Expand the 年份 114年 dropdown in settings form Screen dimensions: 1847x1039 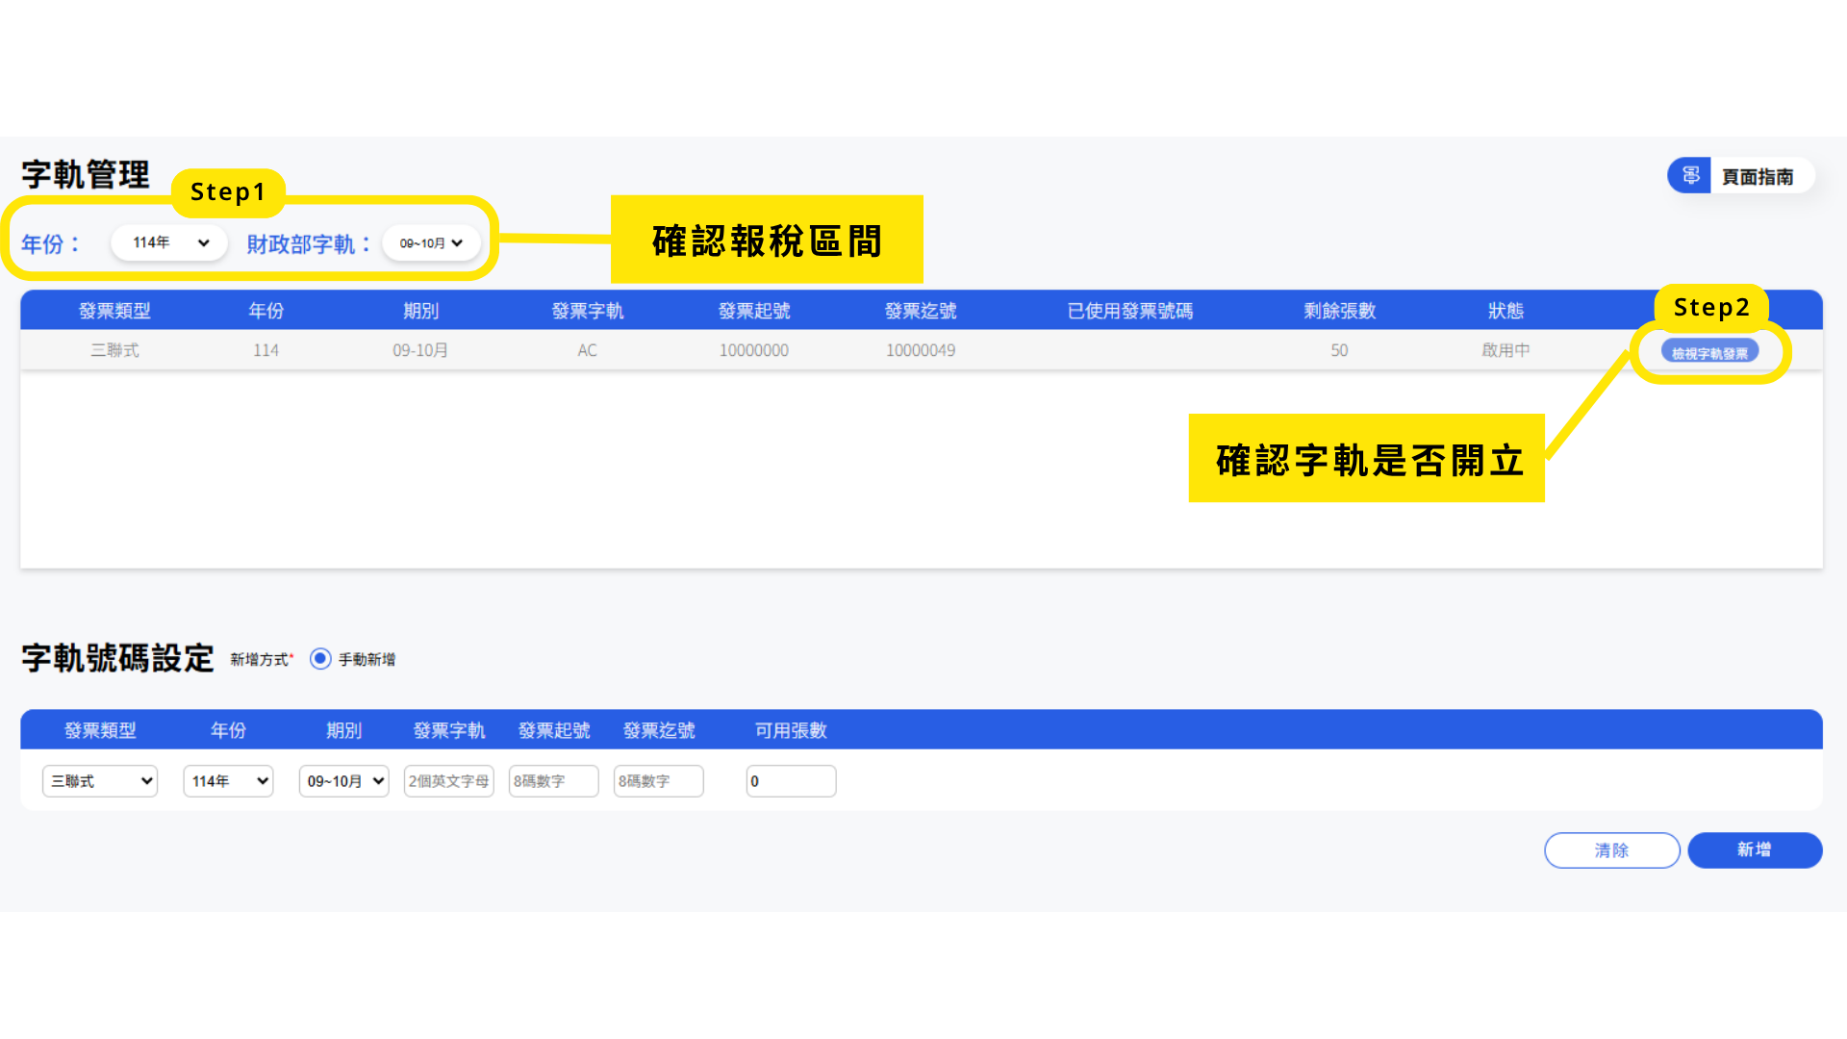click(x=228, y=781)
